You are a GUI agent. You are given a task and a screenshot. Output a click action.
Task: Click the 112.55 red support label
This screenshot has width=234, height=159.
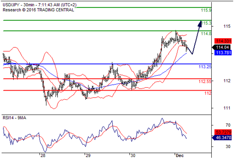[x=205, y=81]
